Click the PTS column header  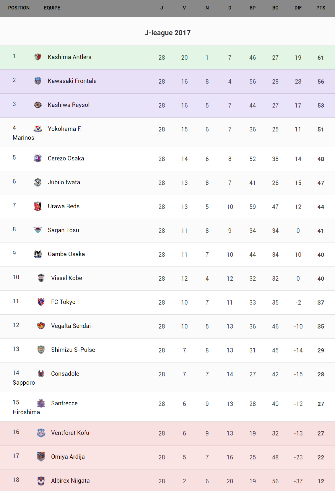(321, 8)
